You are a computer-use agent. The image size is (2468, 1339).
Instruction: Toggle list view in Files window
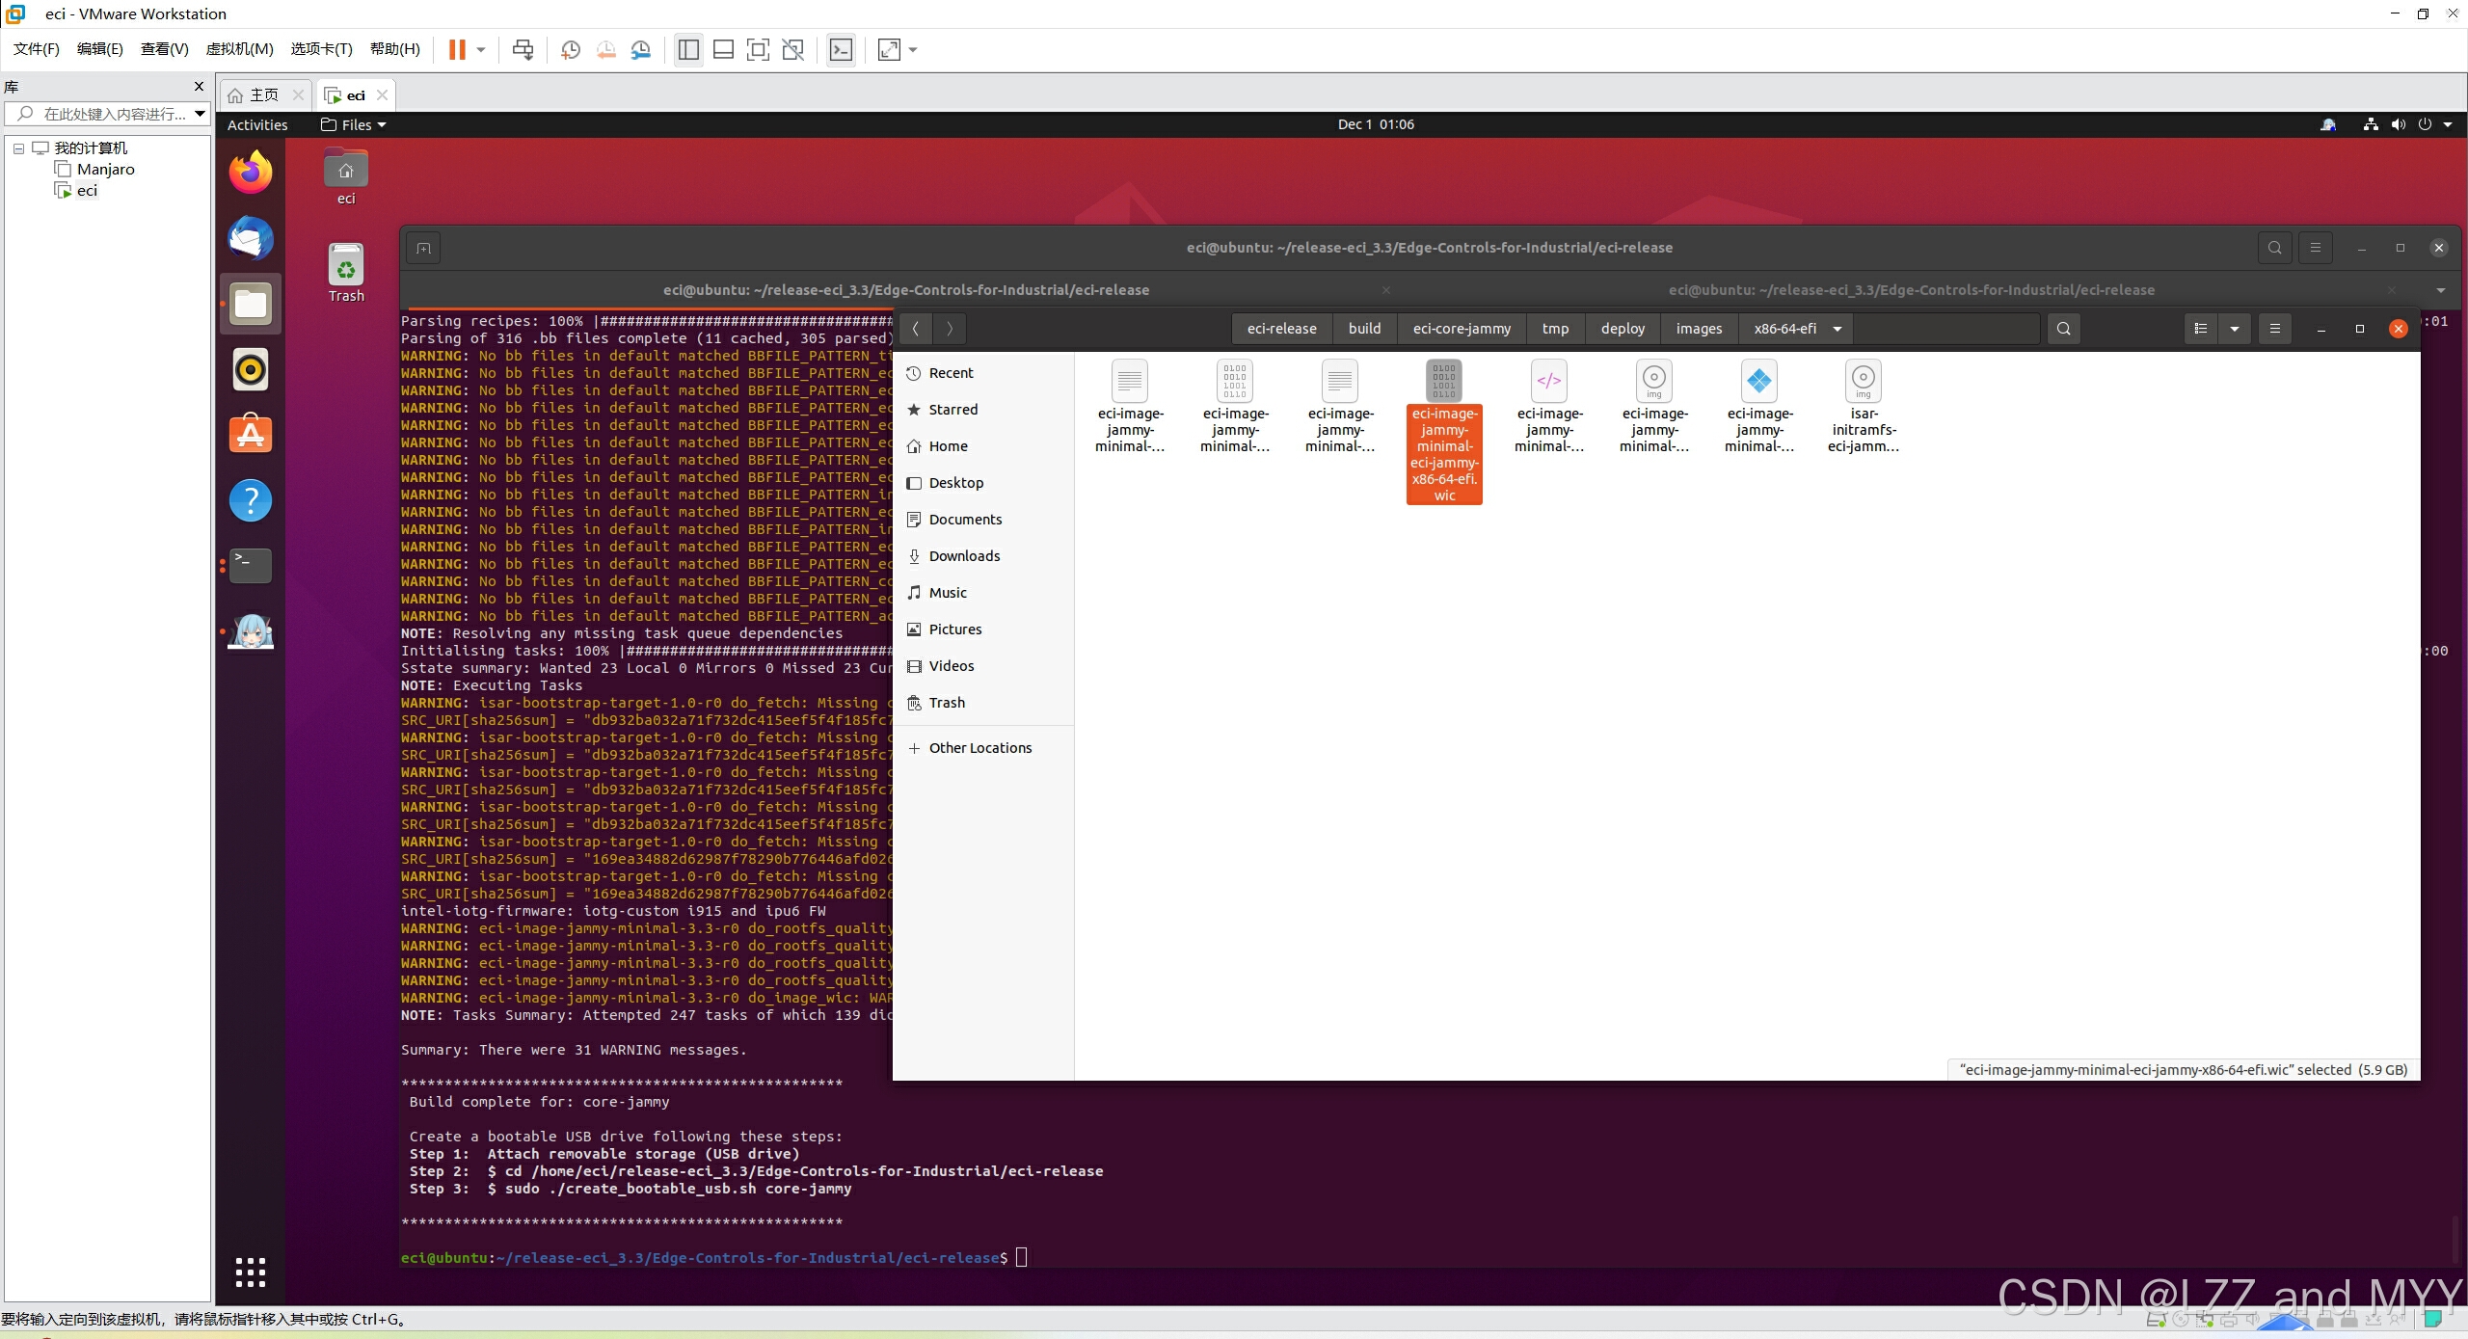[2201, 329]
